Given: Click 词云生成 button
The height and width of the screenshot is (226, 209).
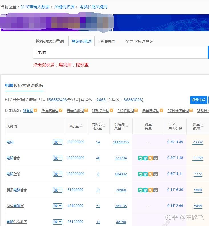Looking at the screenshot, I should [199, 100].
